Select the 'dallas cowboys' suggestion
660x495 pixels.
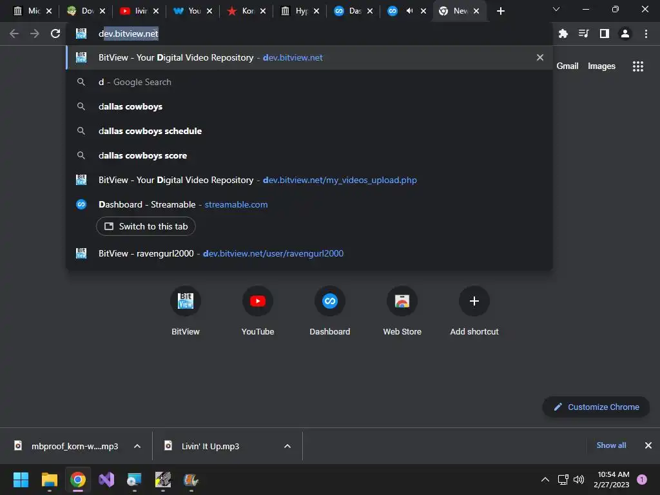(x=309, y=106)
